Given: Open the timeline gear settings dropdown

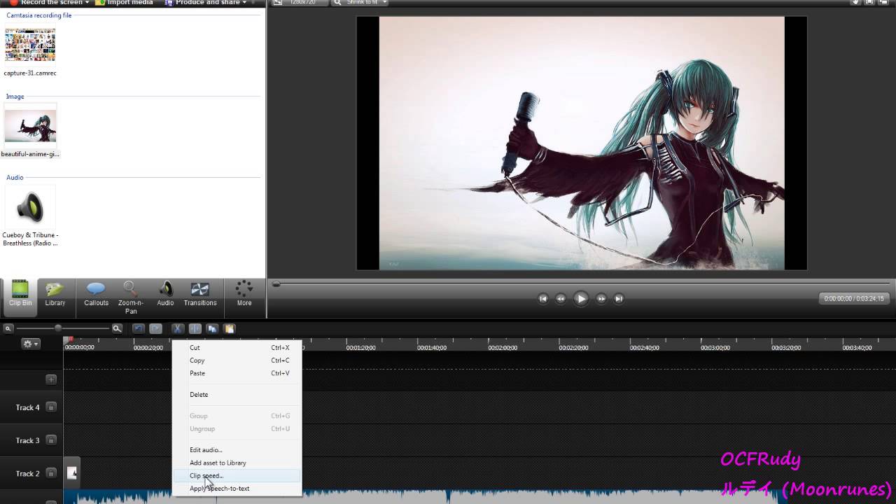Looking at the screenshot, I should [x=31, y=344].
